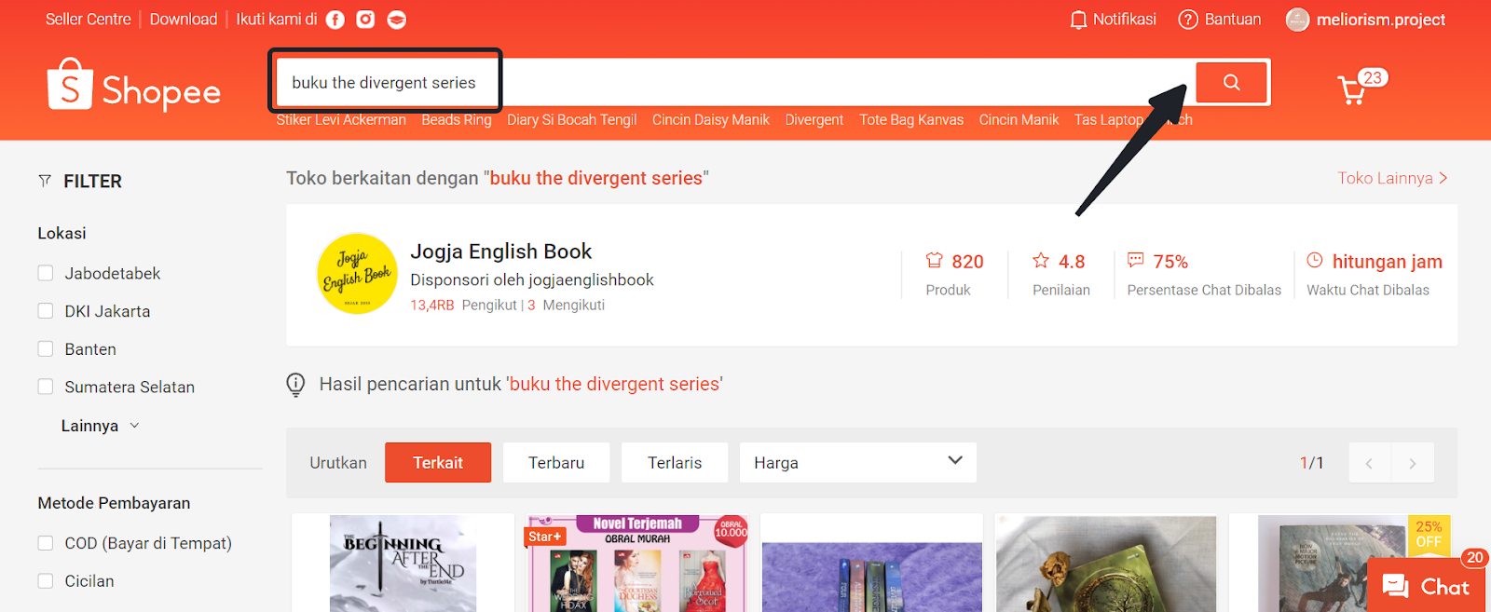Viewport: 1491px width, 612px height.
Task: Select the Terkait sort tab
Action: [438, 463]
